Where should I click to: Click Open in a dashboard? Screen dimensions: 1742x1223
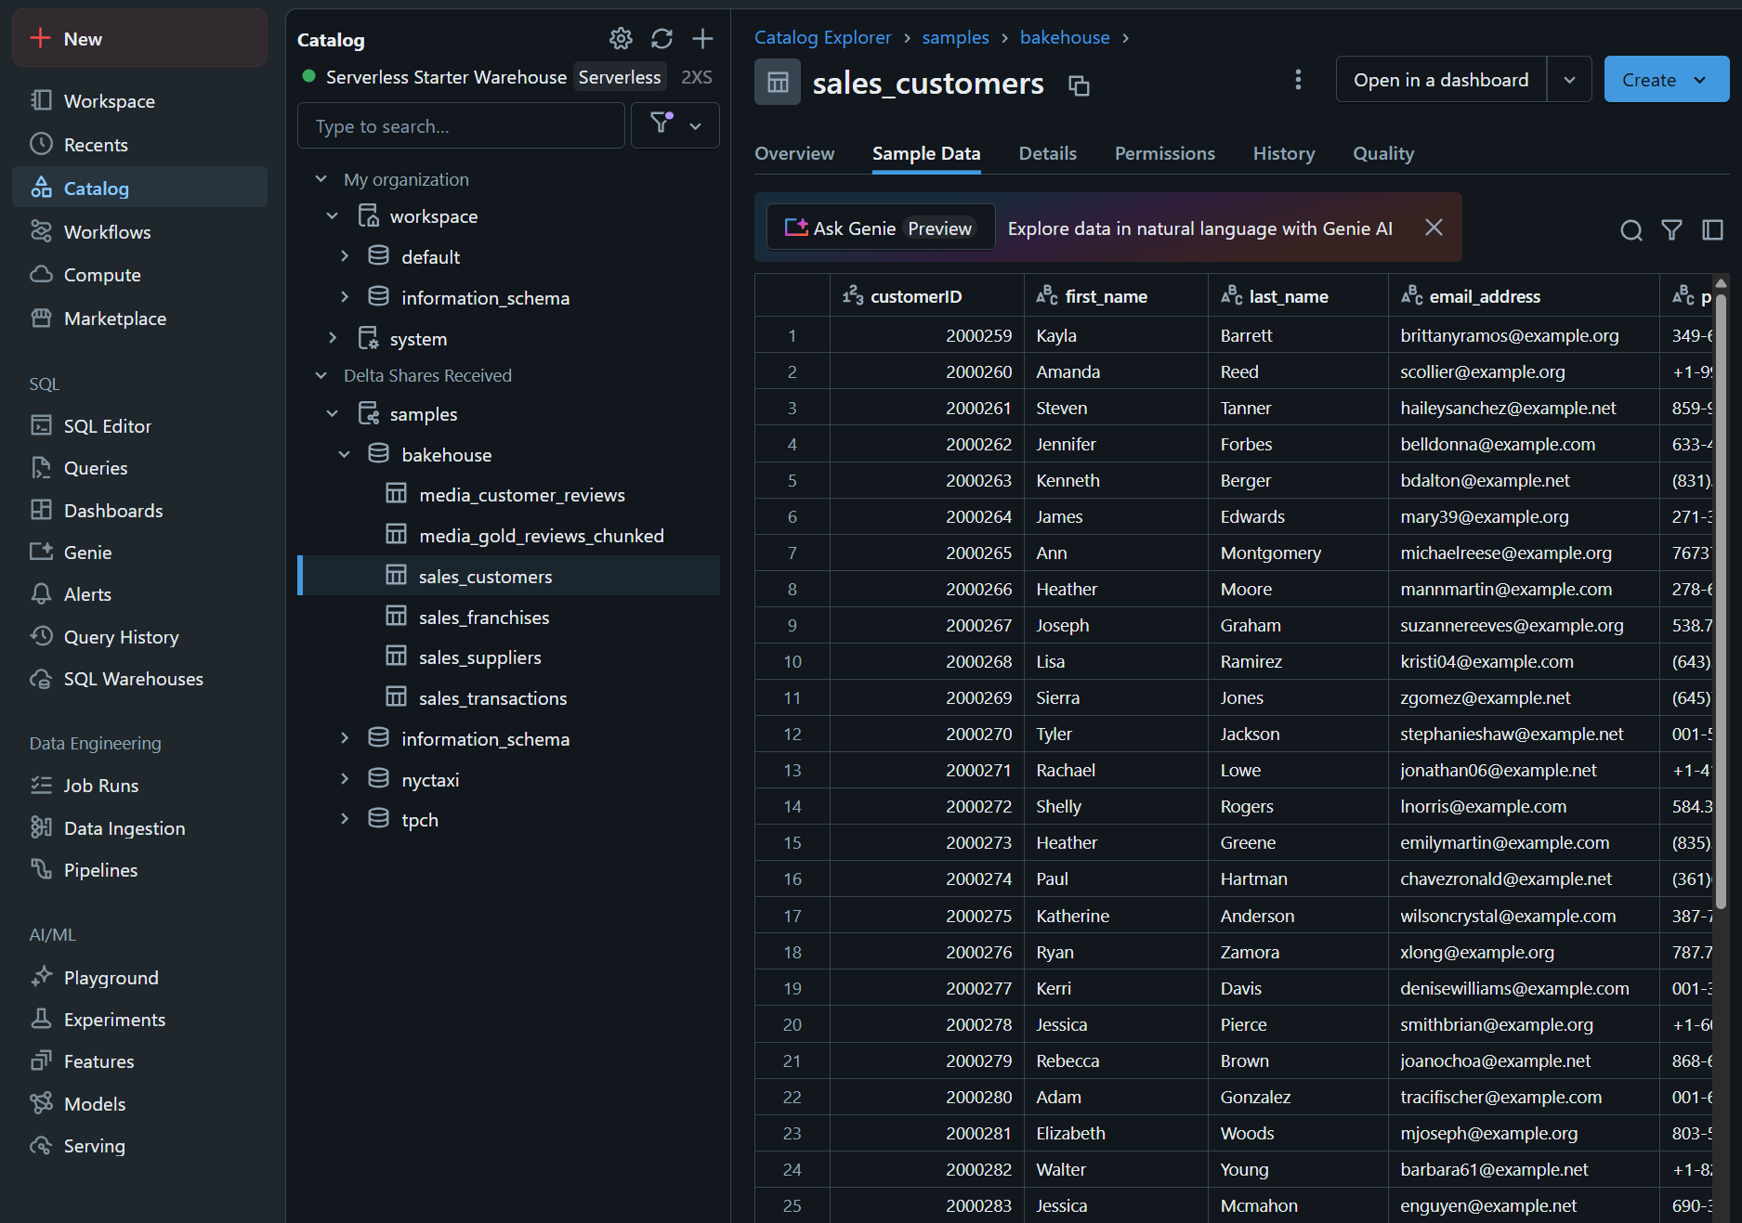1441,80
